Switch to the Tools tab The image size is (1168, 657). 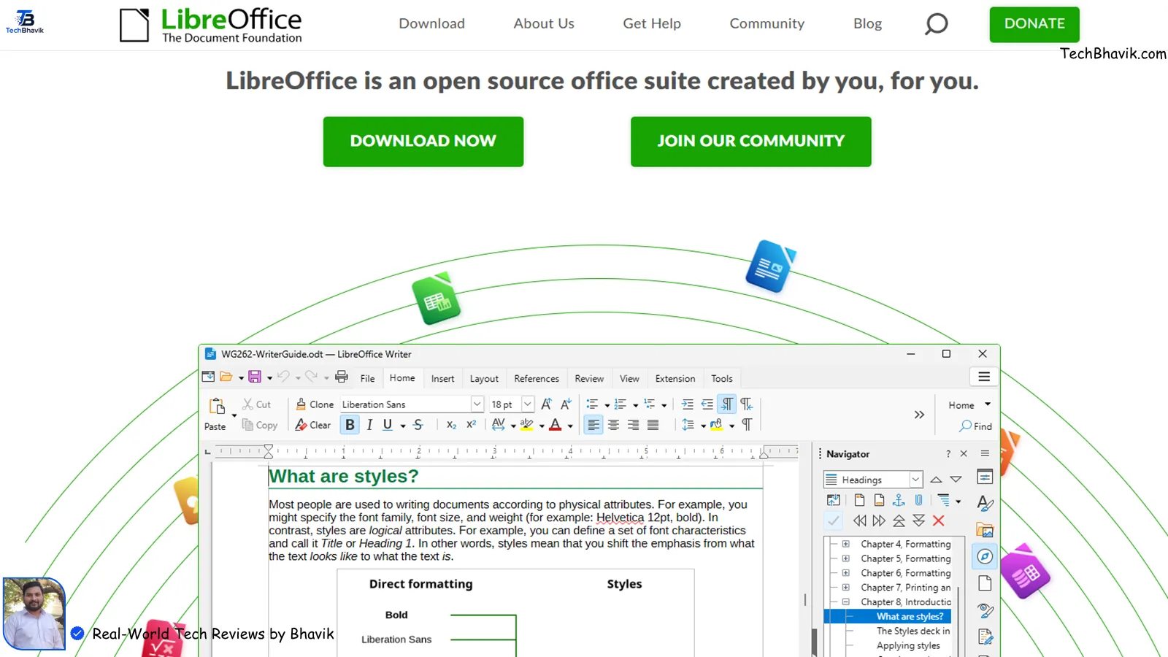(722, 378)
